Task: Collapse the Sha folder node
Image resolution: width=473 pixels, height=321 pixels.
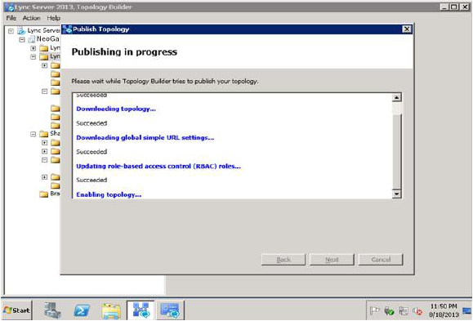Action: 33,134
